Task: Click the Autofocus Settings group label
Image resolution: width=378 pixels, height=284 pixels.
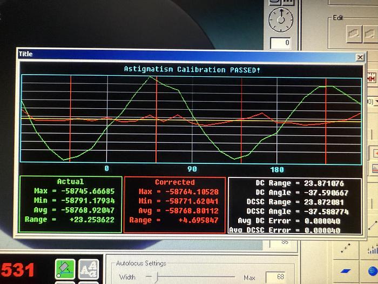Action: click(141, 263)
